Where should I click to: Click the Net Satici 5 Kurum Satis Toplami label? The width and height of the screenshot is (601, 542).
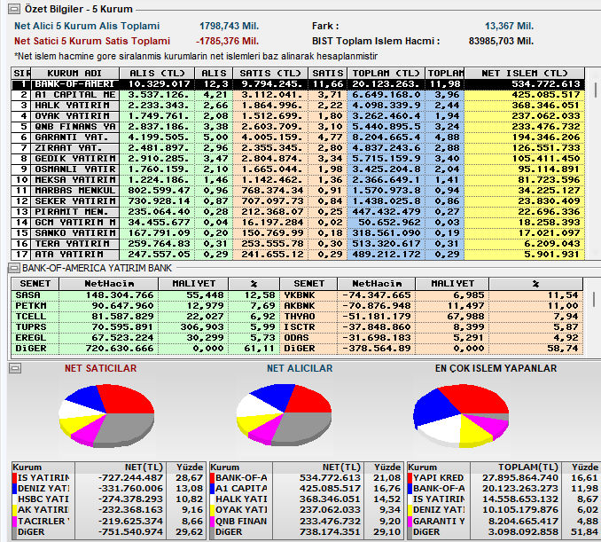pyautogui.click(x=92, y=41)
